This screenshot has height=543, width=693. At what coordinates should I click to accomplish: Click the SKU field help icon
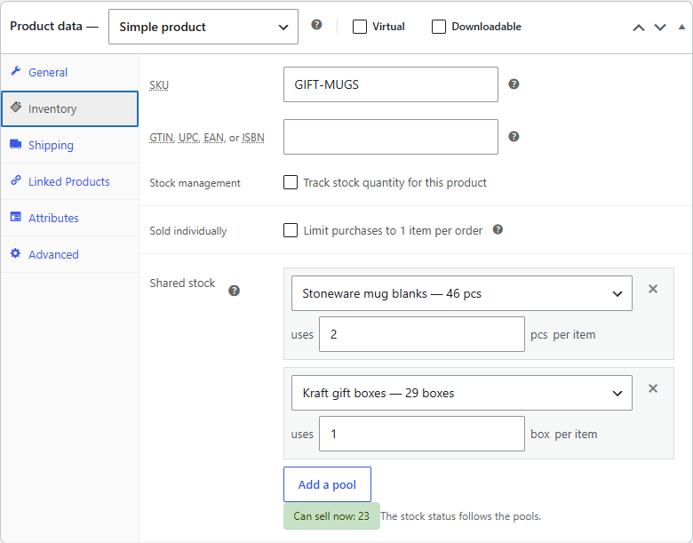(514, 84)
